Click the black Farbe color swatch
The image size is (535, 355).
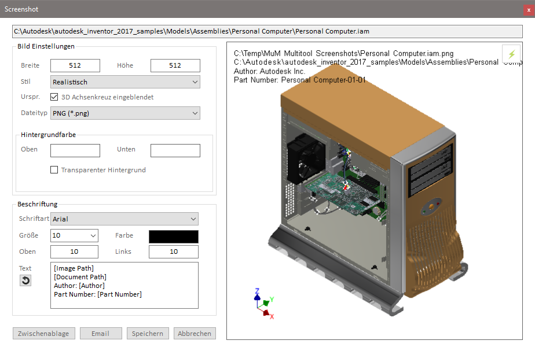tap(173, 236)
